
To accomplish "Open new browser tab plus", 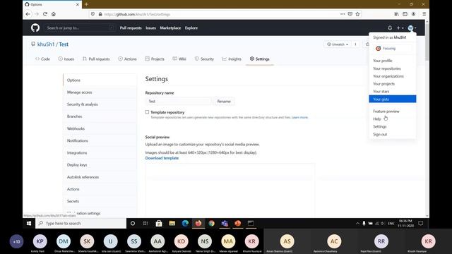I will (x=86, y=4).
